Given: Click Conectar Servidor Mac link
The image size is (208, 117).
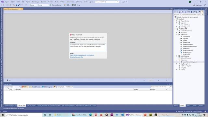Looking at the screenshot, I should 76,57.
